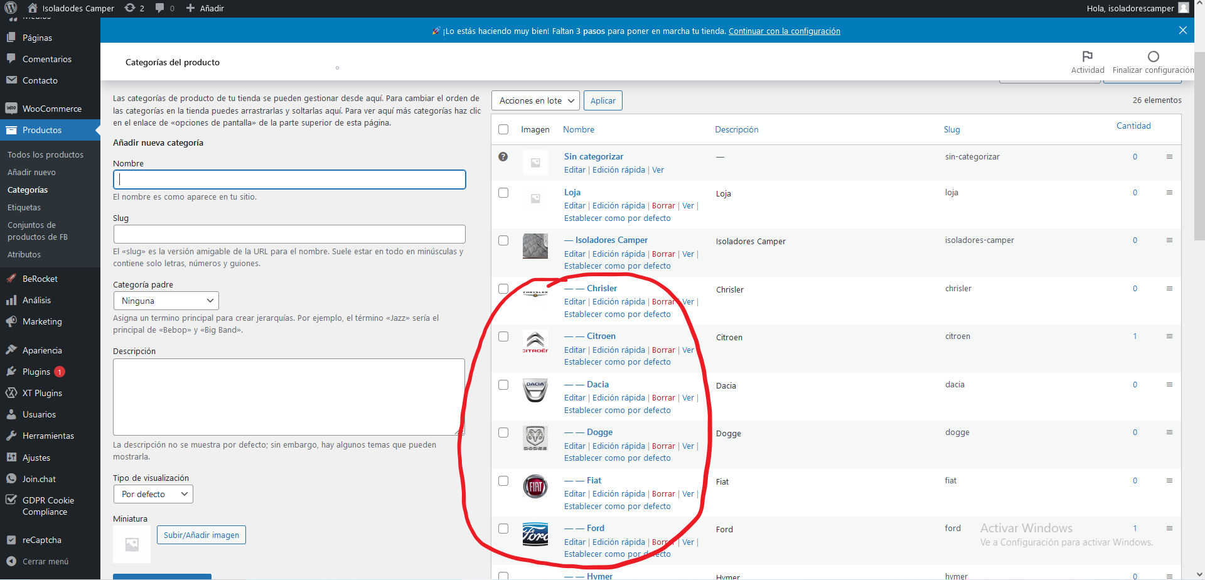Click Edición rápida under Dacia
This screenshot has width=1205, height=580.
pyautogui.click(x=619, y=398)
